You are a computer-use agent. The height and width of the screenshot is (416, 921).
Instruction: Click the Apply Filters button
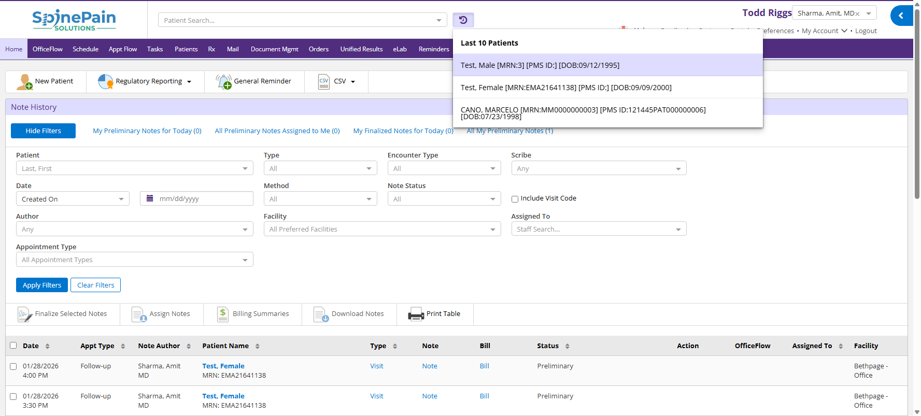(42, 285)
